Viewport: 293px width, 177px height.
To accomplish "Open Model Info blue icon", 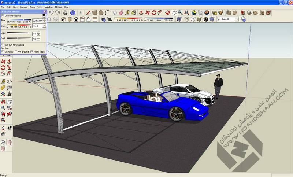I will point(73,12).
